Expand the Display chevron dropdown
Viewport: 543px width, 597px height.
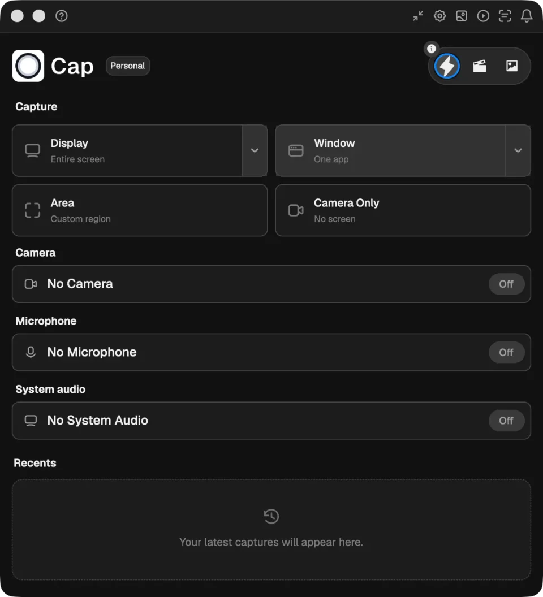click(255, 151)
